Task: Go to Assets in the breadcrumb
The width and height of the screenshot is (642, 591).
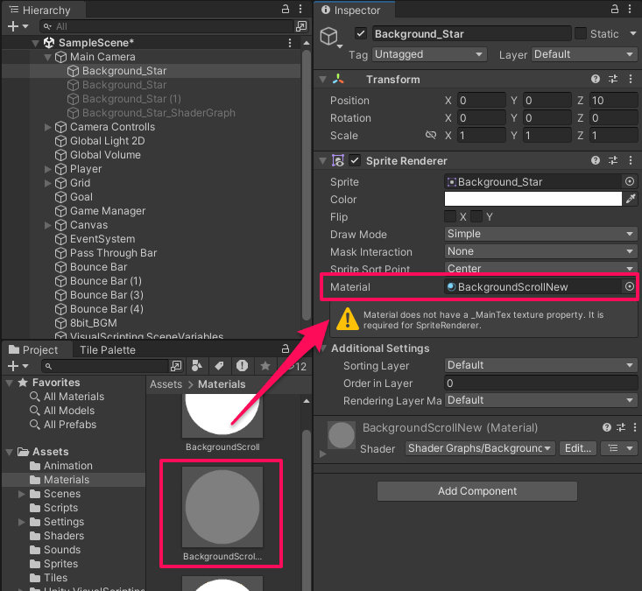Action: [x=166, y=384]
